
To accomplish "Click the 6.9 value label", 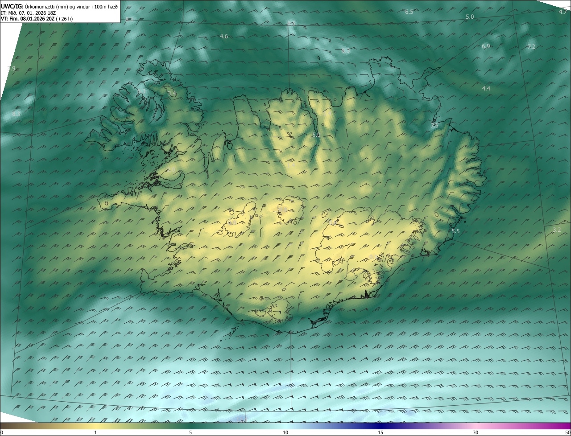I will [x=486, y=46].
